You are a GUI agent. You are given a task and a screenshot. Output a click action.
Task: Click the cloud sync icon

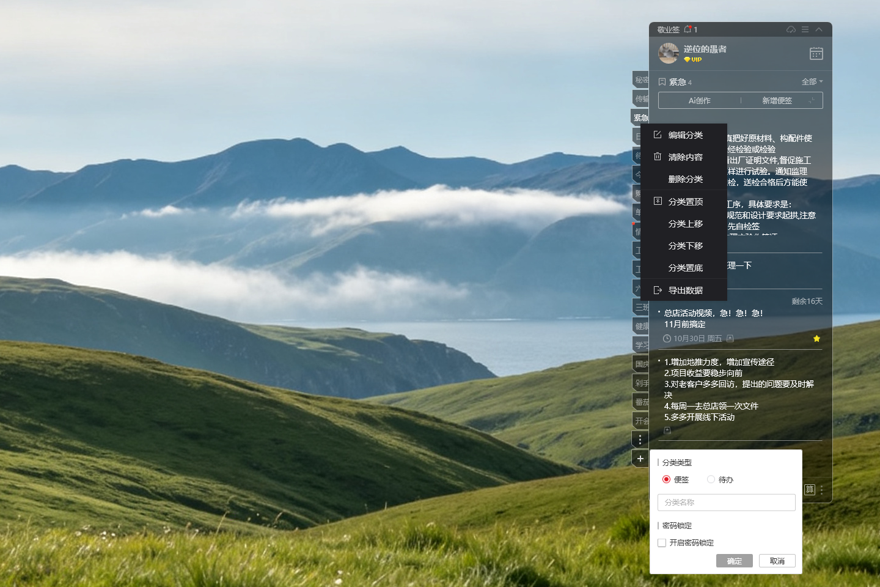click(x=791, y=29)
